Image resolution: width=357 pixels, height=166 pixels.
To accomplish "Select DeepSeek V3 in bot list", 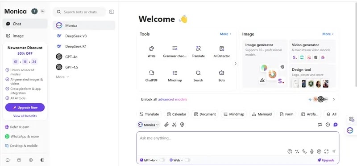I will (x=84, y=36).
